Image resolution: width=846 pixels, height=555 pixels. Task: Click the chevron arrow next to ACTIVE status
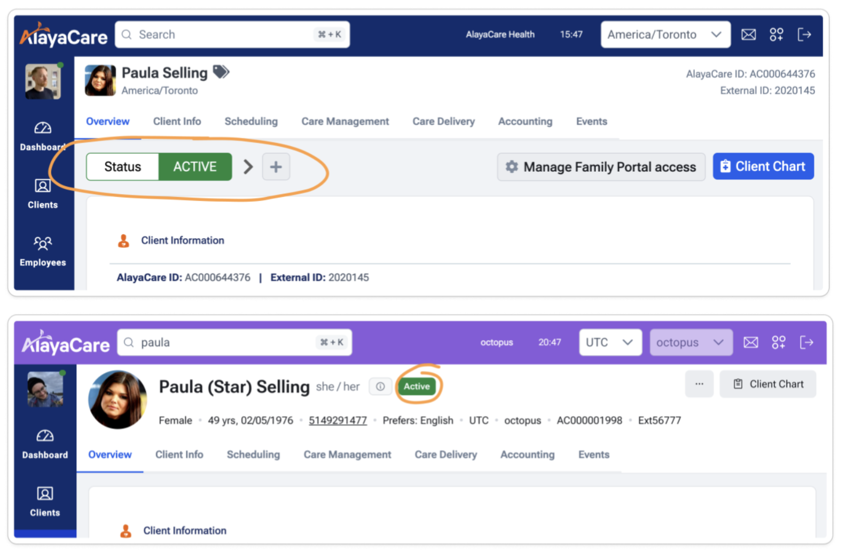coord(248,167)
